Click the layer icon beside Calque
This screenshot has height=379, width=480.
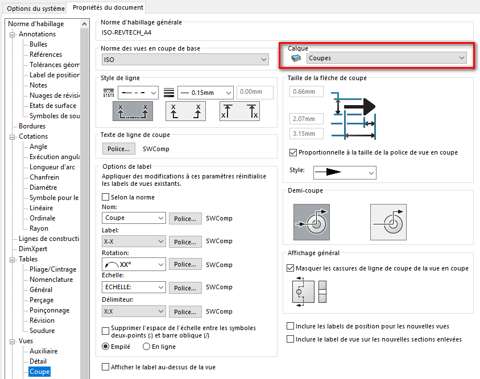(296, 58)
